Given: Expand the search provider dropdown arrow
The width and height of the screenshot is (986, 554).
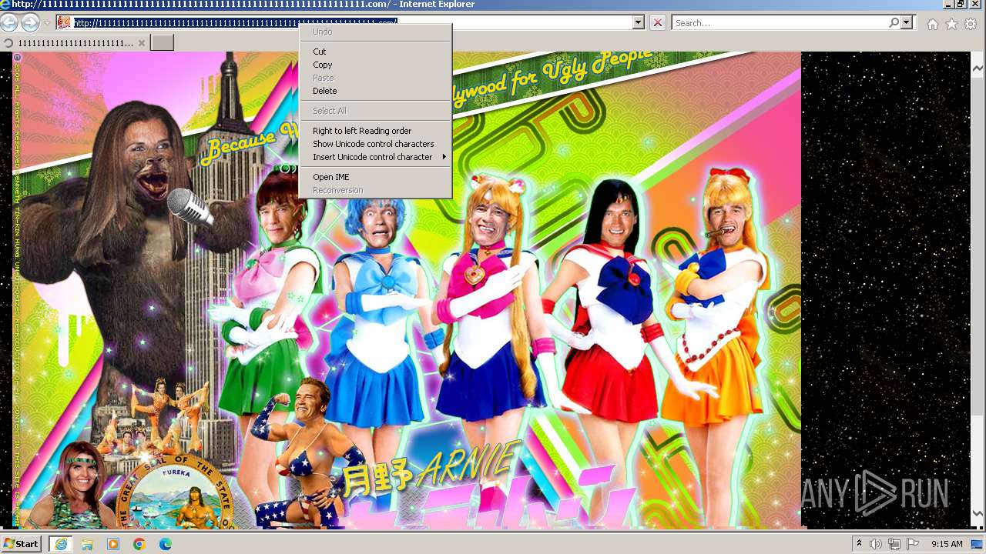Looking at the screenshot, I should [907, 23].
